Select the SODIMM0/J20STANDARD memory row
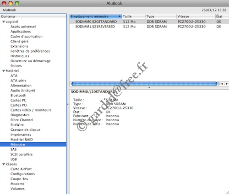This screenshot has width=229, height=194. tap(149, 22)
